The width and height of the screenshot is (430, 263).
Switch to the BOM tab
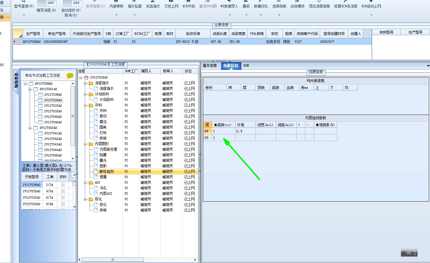[x=246, y=65]
